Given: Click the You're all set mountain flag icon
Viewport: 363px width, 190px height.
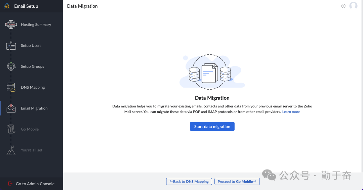Looking at the screenshot, I should (x=11, y=150).
